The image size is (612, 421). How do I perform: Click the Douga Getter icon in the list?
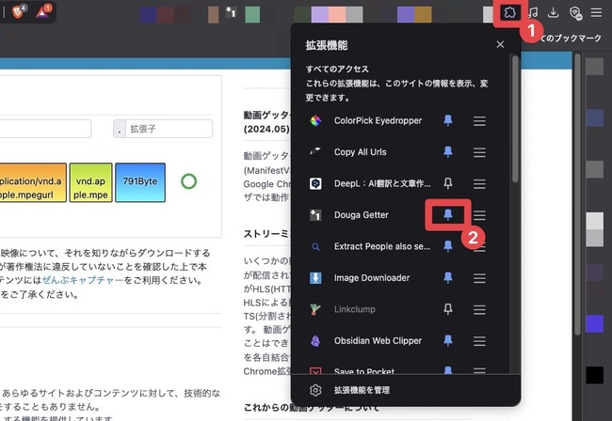(x=315, y=215)
